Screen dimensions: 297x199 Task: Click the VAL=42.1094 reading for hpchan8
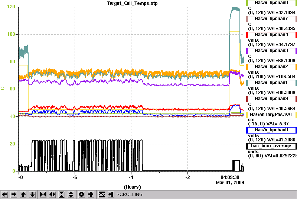pyautogui.click(x=281, y=13)
